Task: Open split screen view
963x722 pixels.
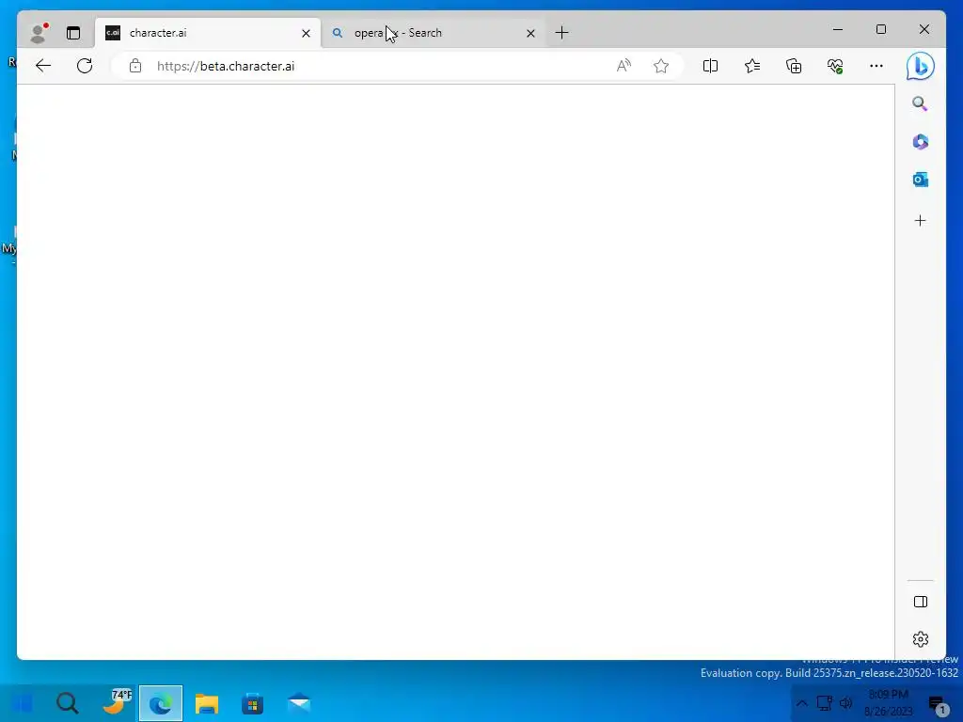Action: coord(710,66)
